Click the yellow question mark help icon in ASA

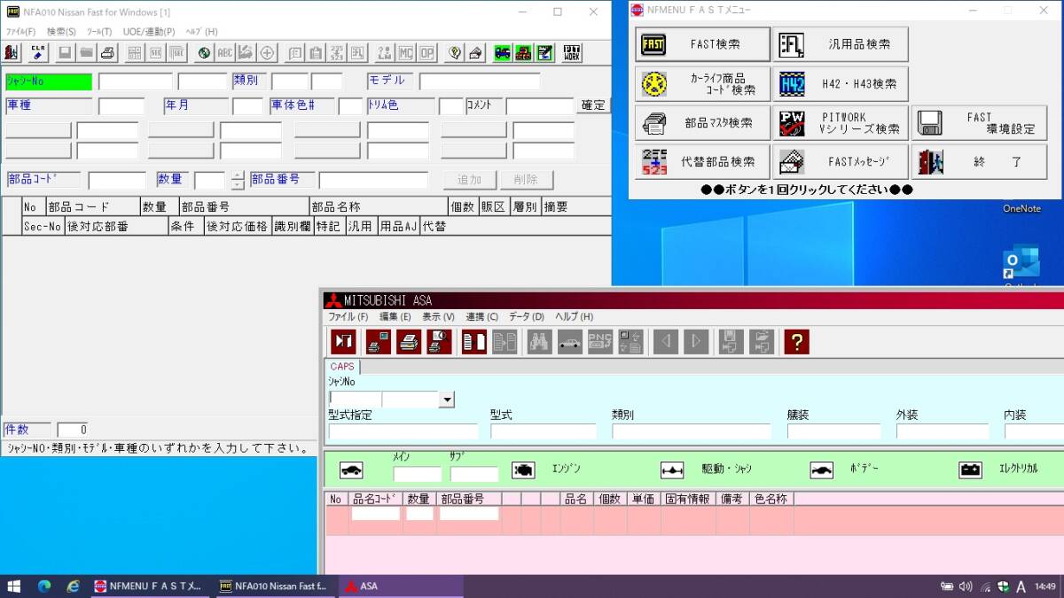tap(796, 341)
